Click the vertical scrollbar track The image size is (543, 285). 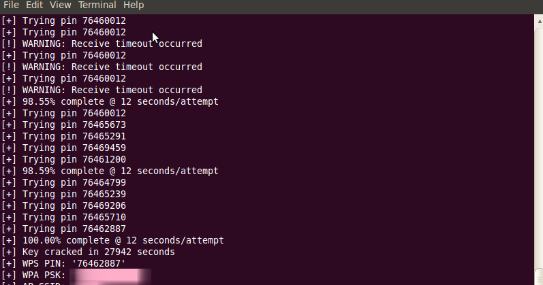point(539,146)
